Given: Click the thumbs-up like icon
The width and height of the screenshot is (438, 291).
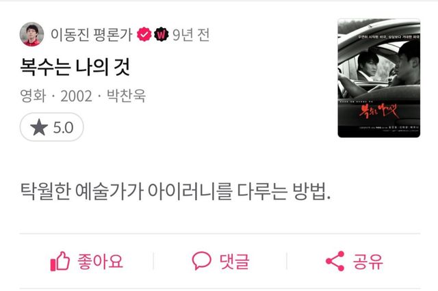Looking at the screenshot, I should click(x=60, y=261).
